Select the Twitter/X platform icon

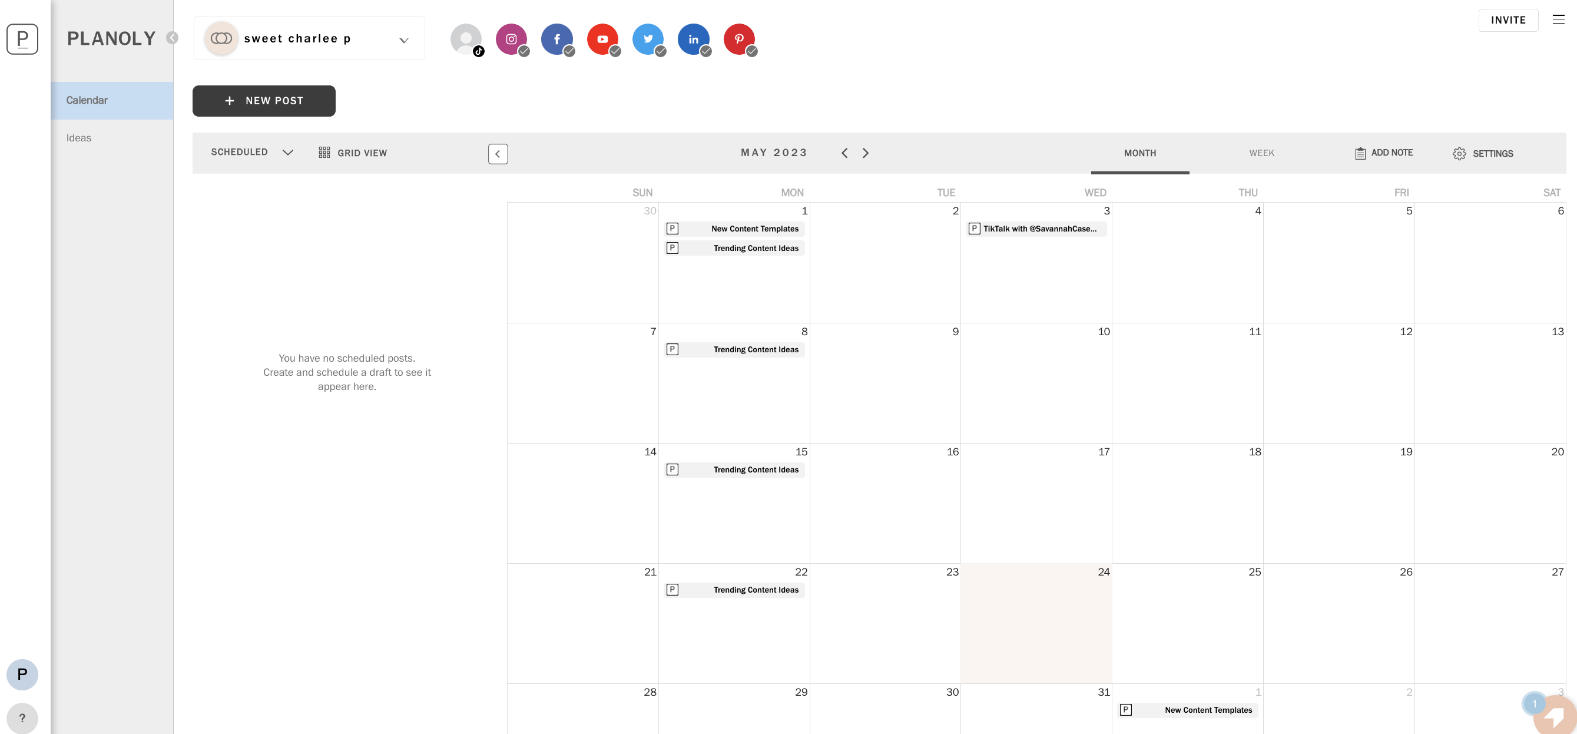point(649,39)
